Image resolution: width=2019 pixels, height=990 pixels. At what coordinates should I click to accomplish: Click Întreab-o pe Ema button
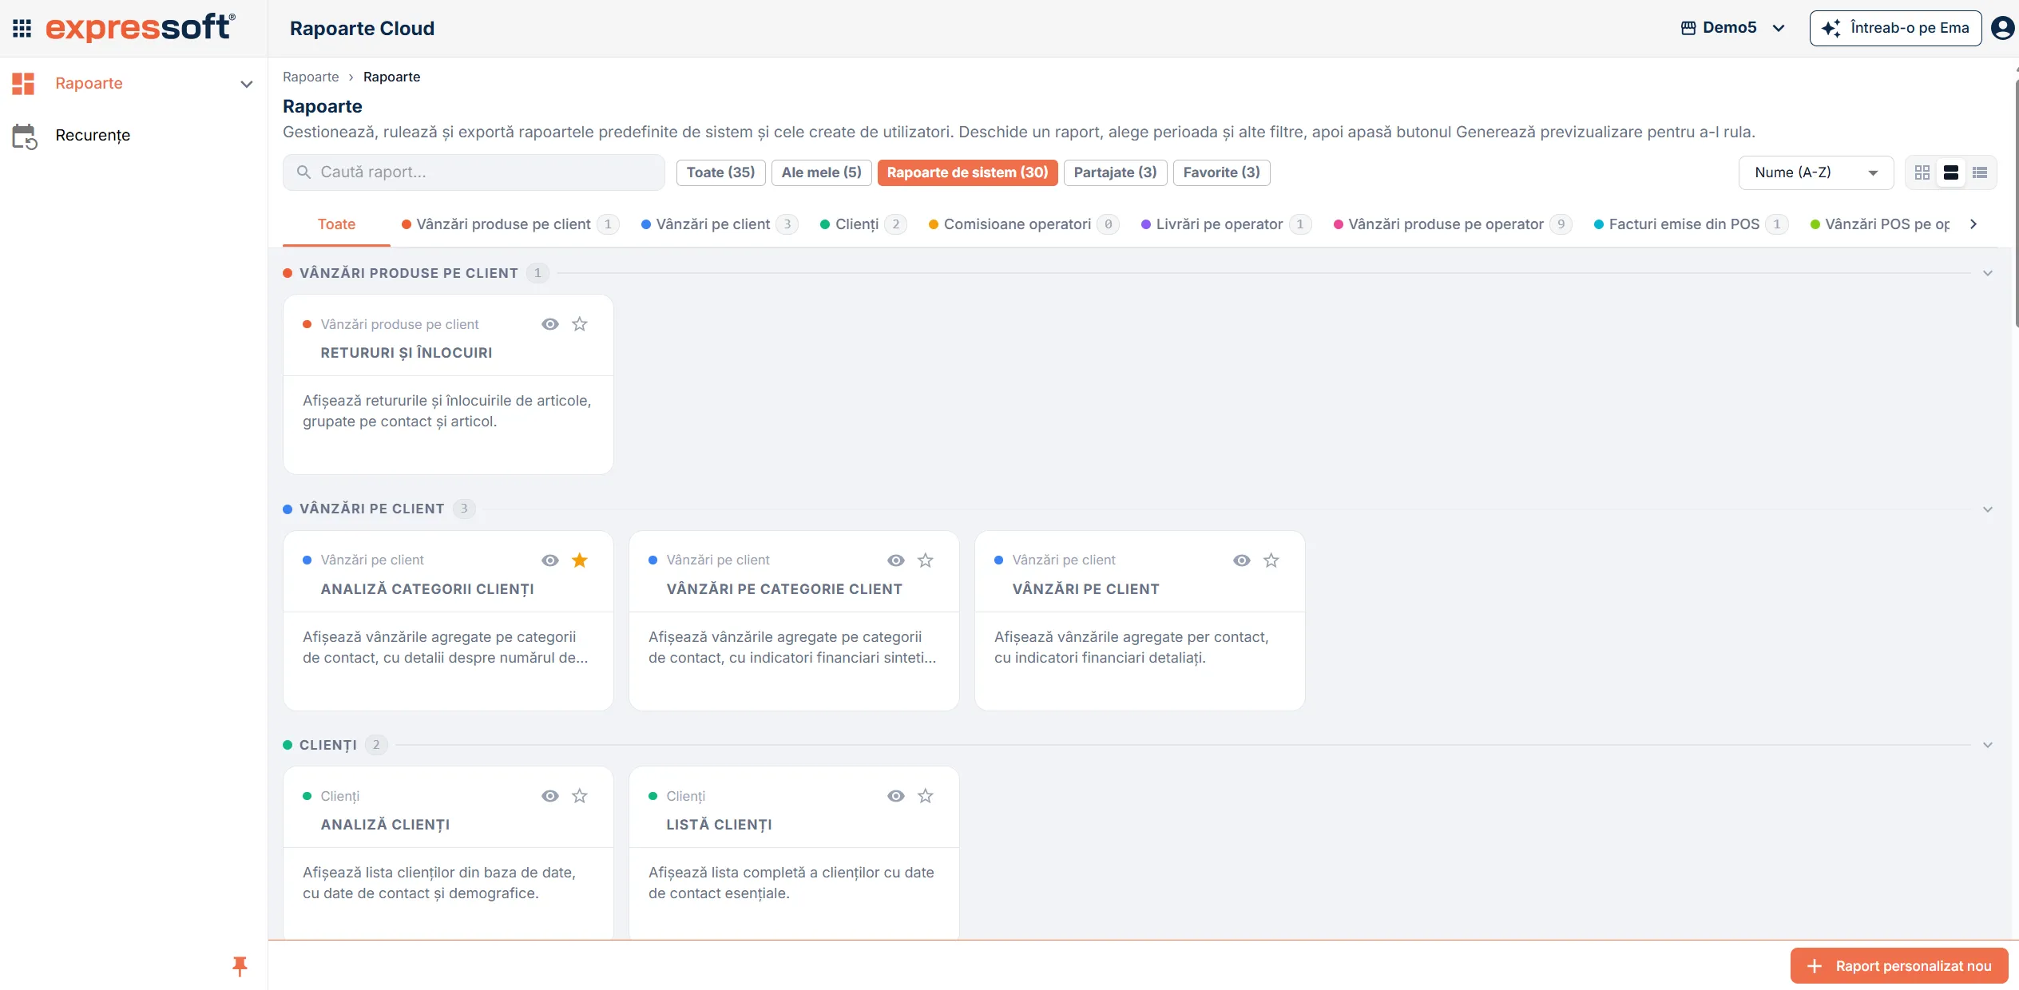[x=1896, y=28]
